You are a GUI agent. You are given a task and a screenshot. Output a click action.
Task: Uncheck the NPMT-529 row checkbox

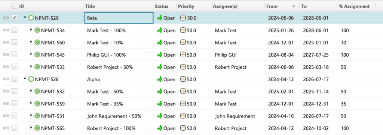tap(15, 18)
